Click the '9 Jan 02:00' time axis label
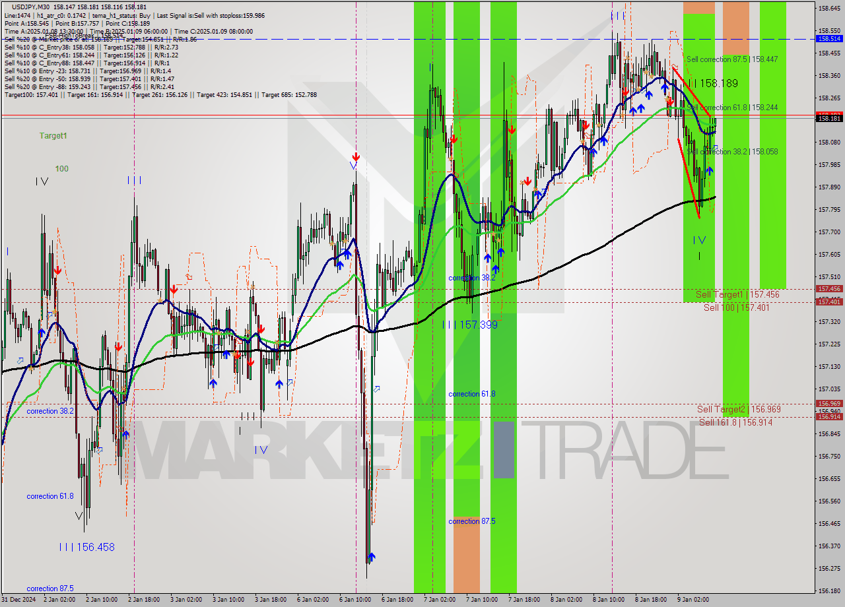This screenshot has height=607, width=845. point(693,600)
